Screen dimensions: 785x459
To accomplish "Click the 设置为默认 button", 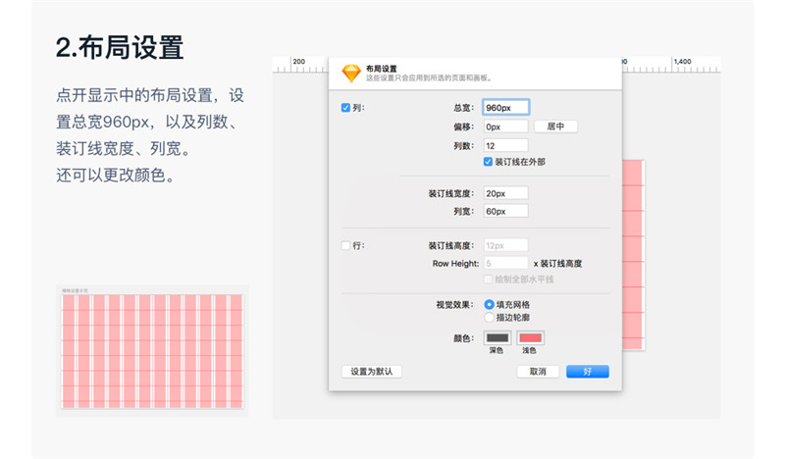I will pyautogui.click(x=371, y=372).
